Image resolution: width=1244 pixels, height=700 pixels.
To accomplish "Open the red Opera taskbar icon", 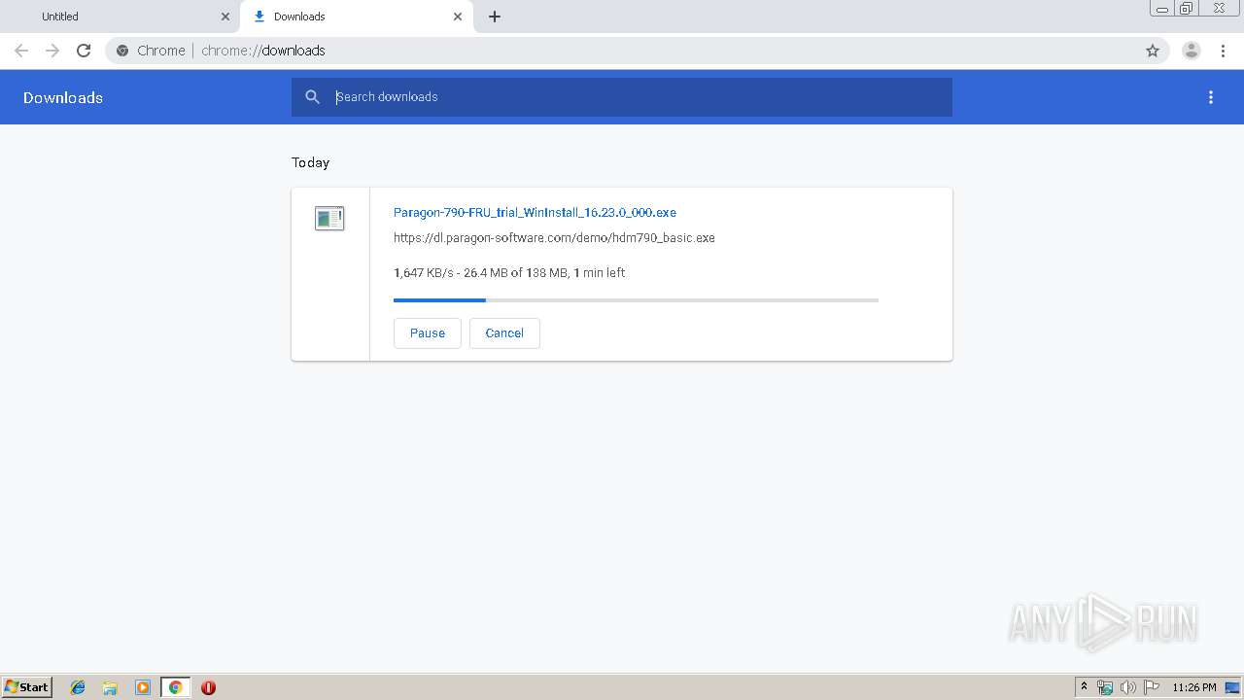I will coord(208,687).
